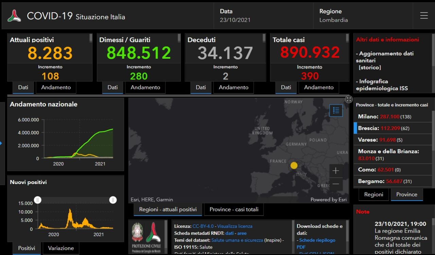Switch to Andamento tab under Attuali positivi
The height and width of the screenshot is (255, 435).
point(56,87)
